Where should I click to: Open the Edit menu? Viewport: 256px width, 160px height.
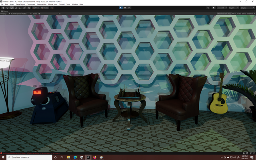pos(6,4)
